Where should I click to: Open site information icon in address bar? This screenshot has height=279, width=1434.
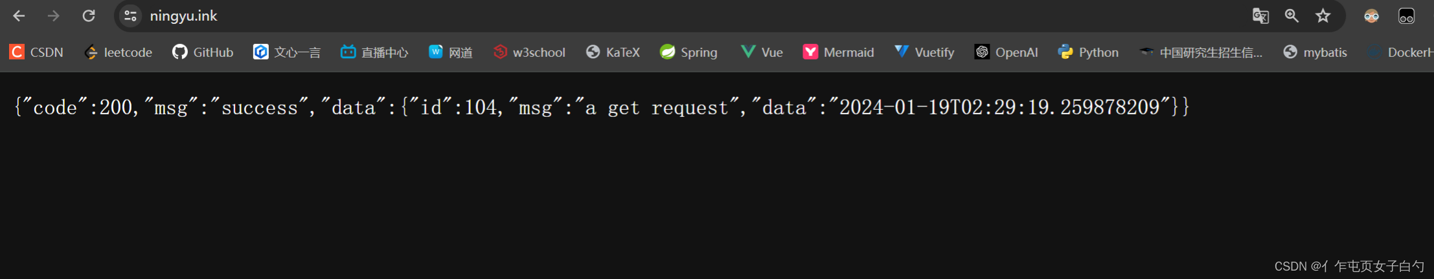click(x=130, y=15)
